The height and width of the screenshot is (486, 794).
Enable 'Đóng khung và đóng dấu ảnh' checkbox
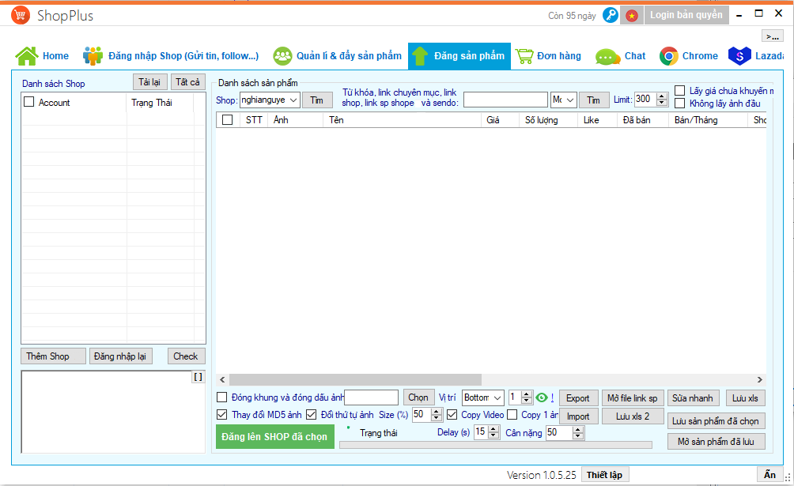222,397
